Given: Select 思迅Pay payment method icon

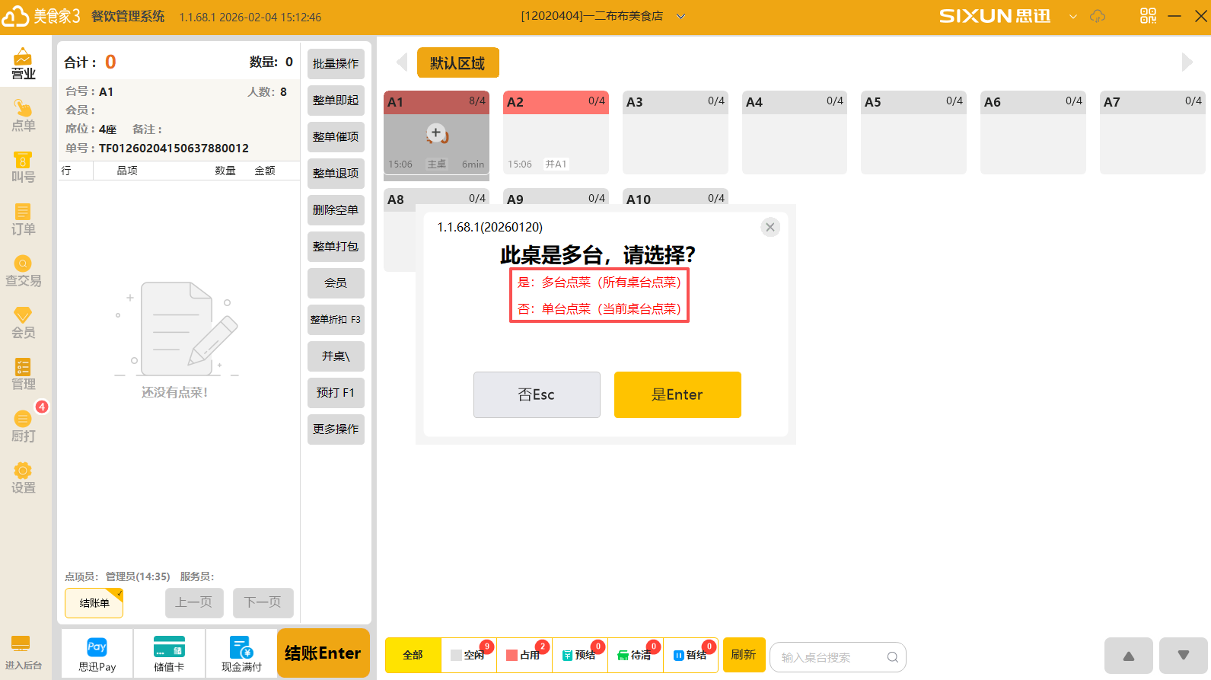Looking at the screenshot, I should 97,654.
